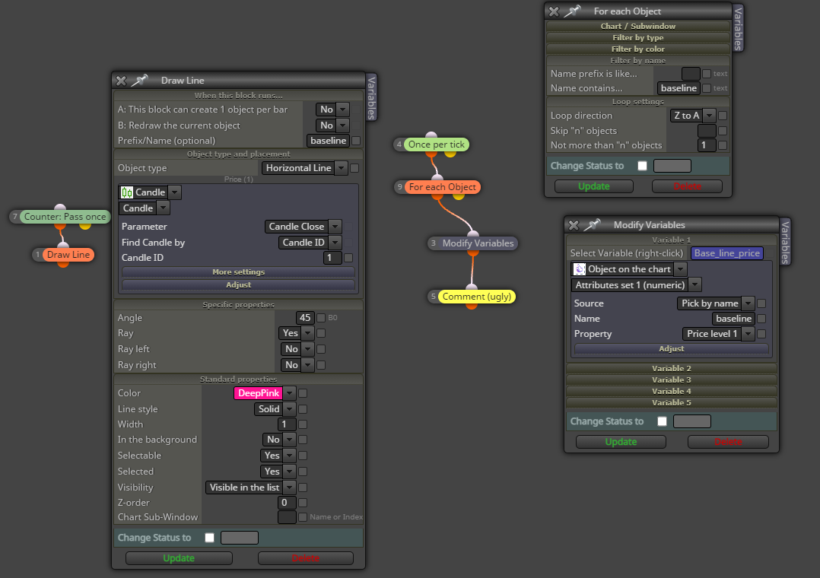Click the pin icon in Modify Variables panel
Screen dimensions: 820x578
point(592,225)
